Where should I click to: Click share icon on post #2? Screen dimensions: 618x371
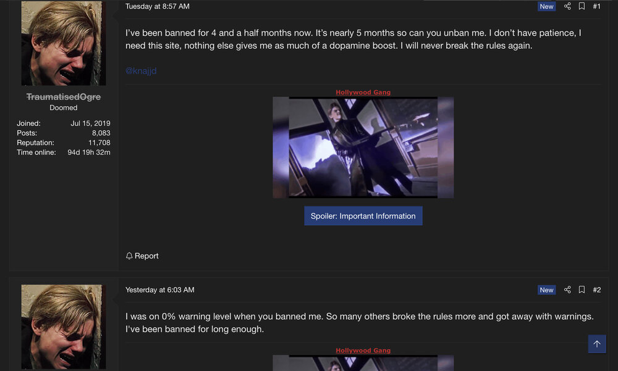(x=567, y=290)
